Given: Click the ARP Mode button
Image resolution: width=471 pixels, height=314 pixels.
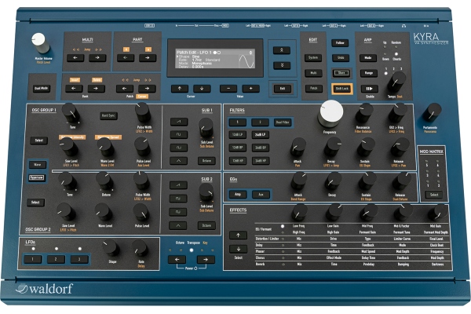Looking at the screenshot, I should click(x=368, y=57).
